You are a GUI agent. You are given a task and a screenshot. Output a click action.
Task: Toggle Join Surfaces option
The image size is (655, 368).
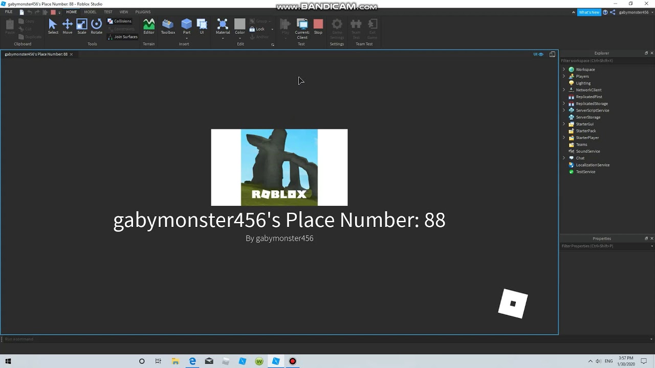pos(122,37)
